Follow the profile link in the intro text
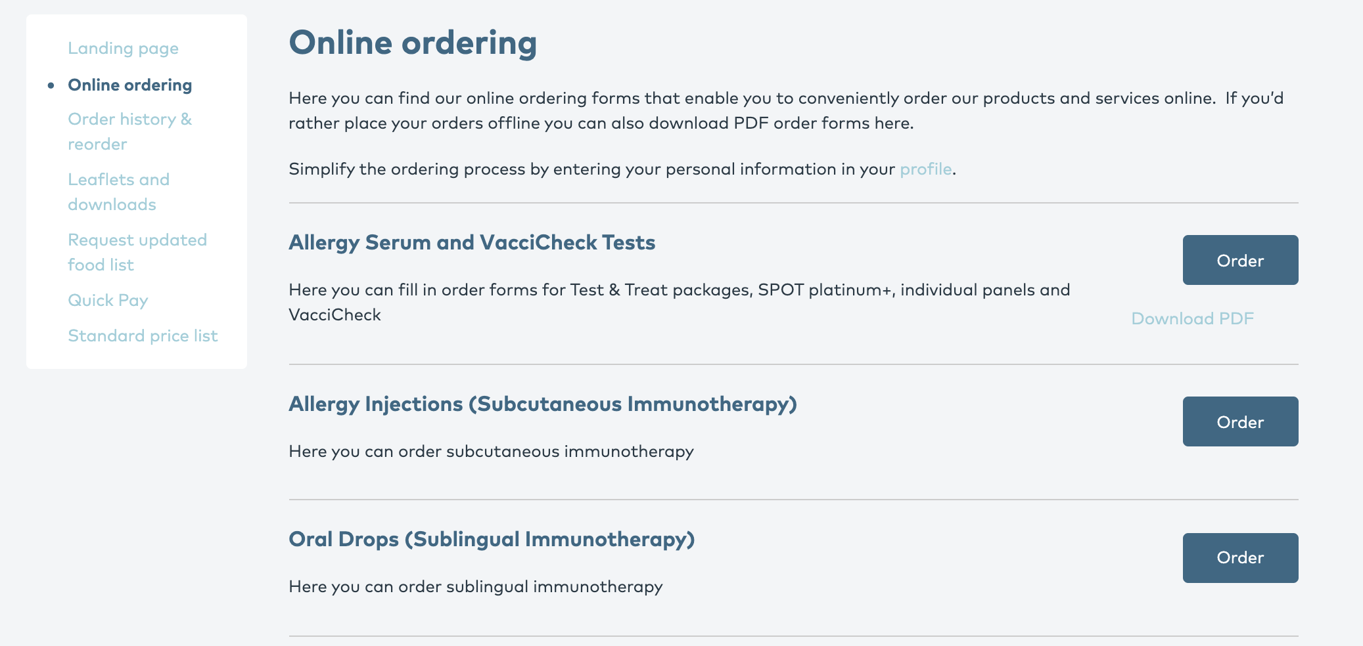The height and width of the screenshot is (646, 1363). click(x=925, y=169)
